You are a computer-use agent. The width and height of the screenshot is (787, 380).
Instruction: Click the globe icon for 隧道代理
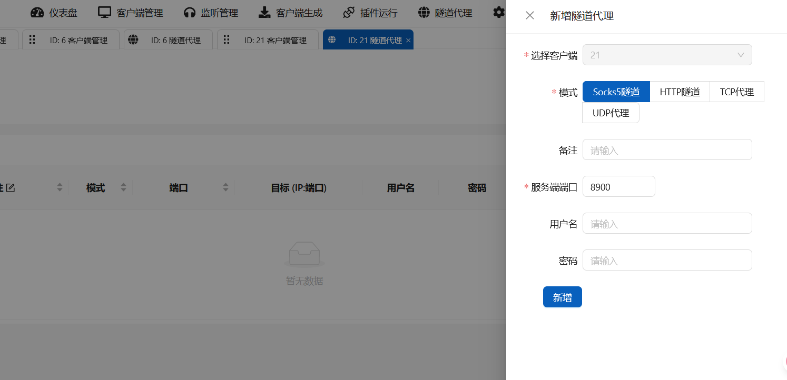coord(424,13)
